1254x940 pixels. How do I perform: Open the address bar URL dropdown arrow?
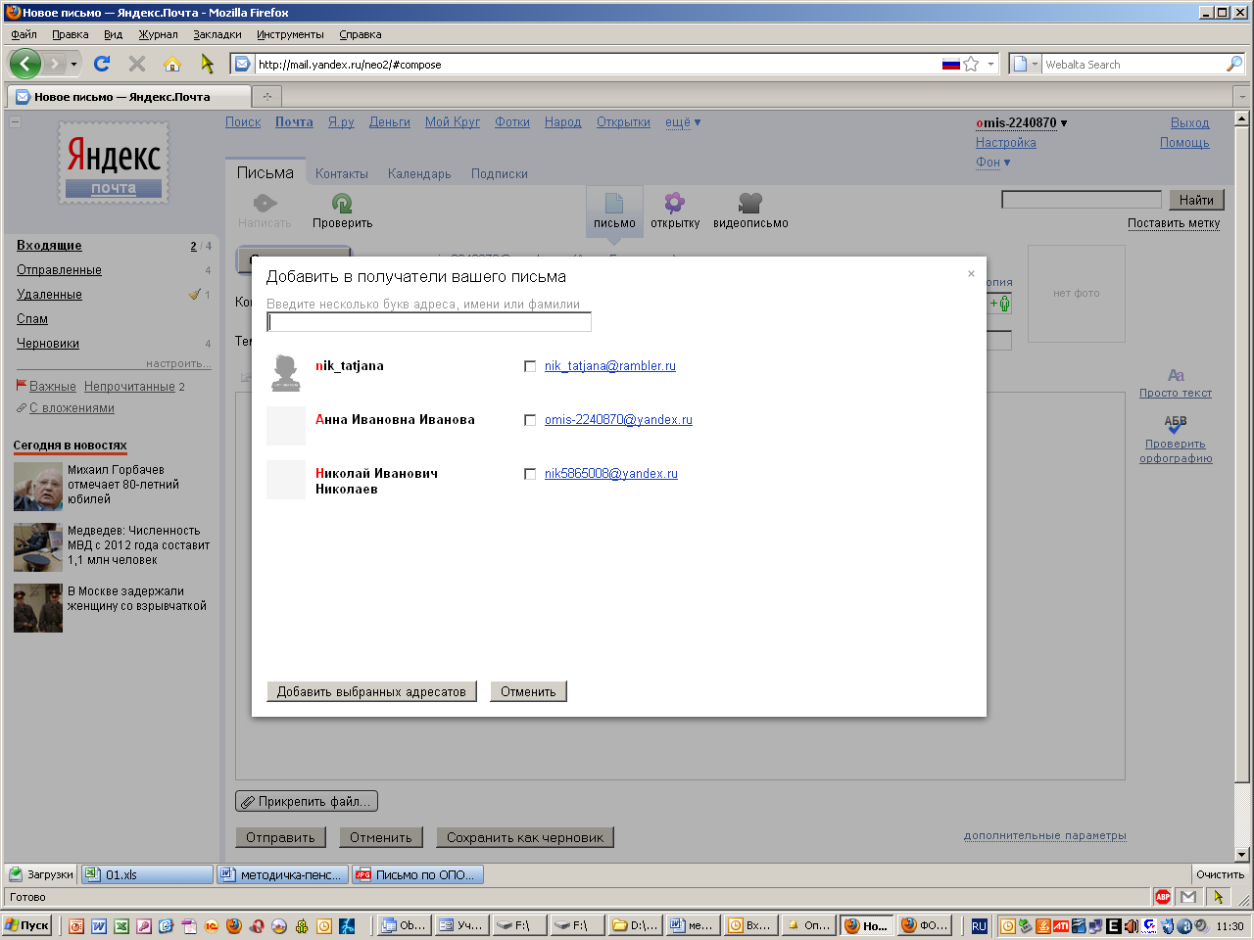click(x=990, y=65)
